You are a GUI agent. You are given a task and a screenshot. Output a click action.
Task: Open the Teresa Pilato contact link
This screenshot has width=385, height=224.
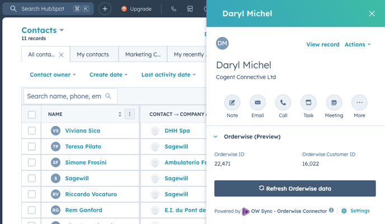click(83, 147)
